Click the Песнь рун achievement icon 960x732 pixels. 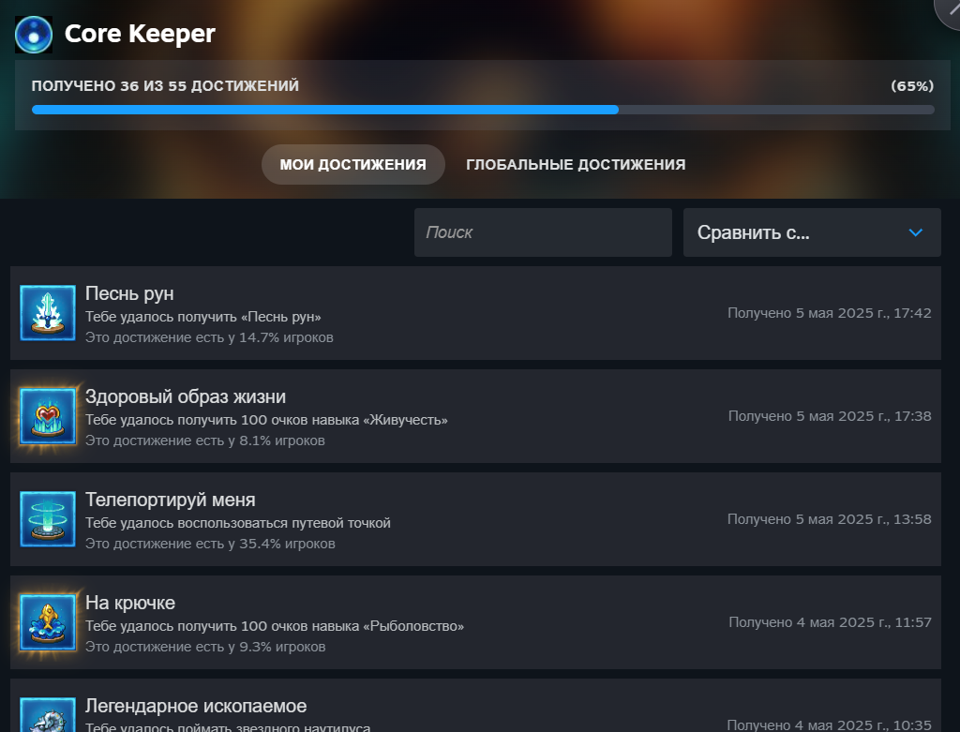pyautogui.click(x=48, y=313)
